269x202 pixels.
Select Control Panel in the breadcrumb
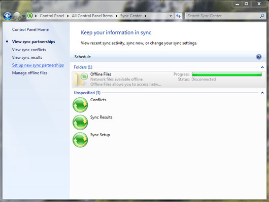pyautogui.click(x=52, y=16)
